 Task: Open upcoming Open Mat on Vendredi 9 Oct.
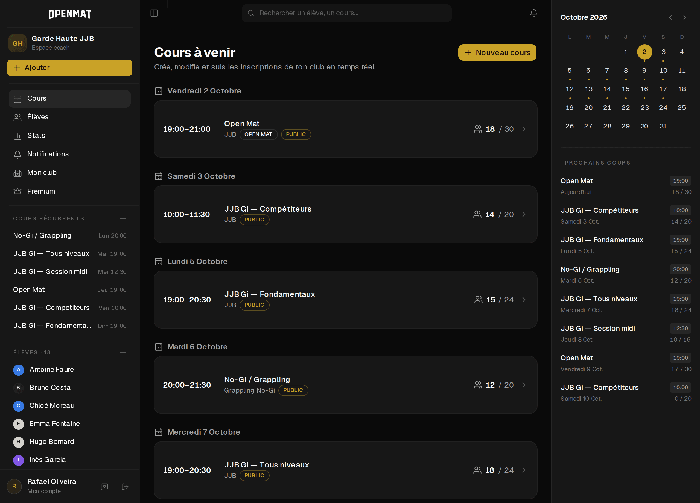pos(626,364)
